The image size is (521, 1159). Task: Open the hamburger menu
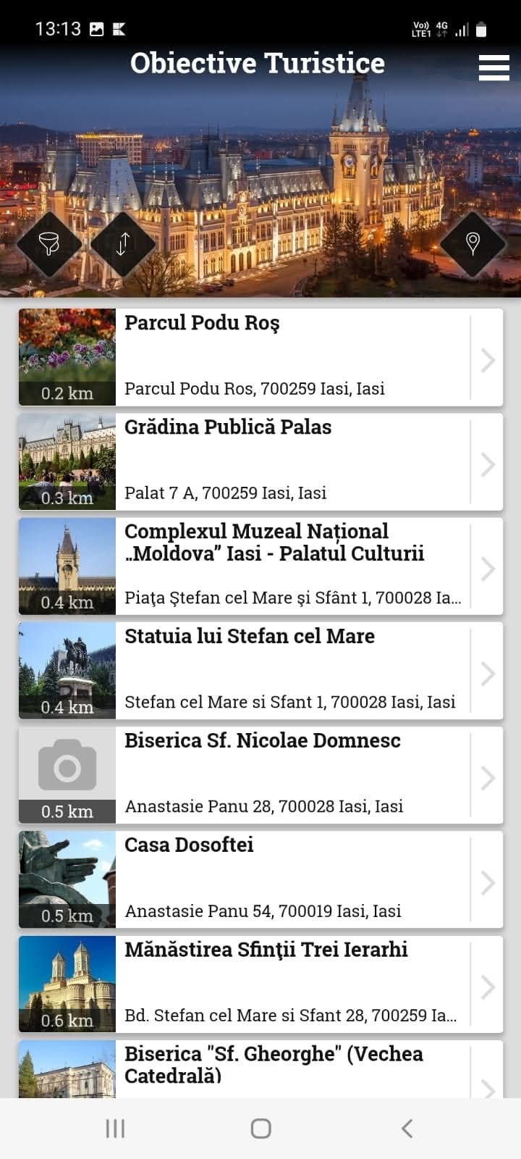point(494,67)
